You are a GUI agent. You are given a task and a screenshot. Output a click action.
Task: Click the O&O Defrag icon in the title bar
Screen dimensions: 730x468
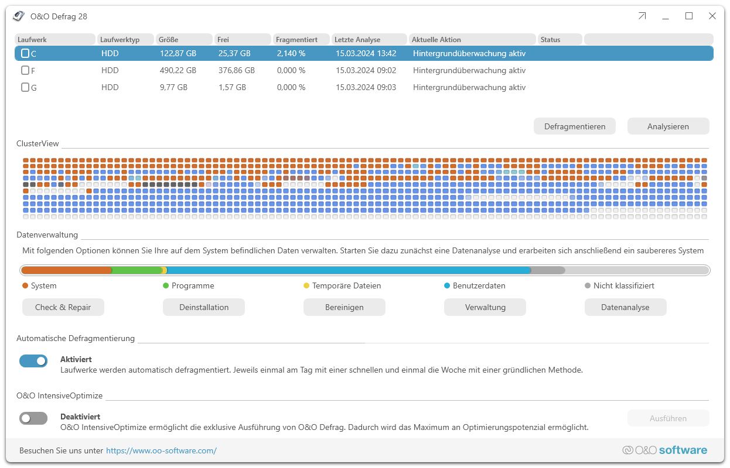(18, 16)
